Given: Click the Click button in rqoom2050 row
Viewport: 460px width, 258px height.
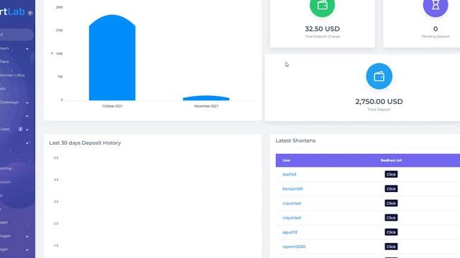Looking at the screenshot, I should click(x=391, y=247).
